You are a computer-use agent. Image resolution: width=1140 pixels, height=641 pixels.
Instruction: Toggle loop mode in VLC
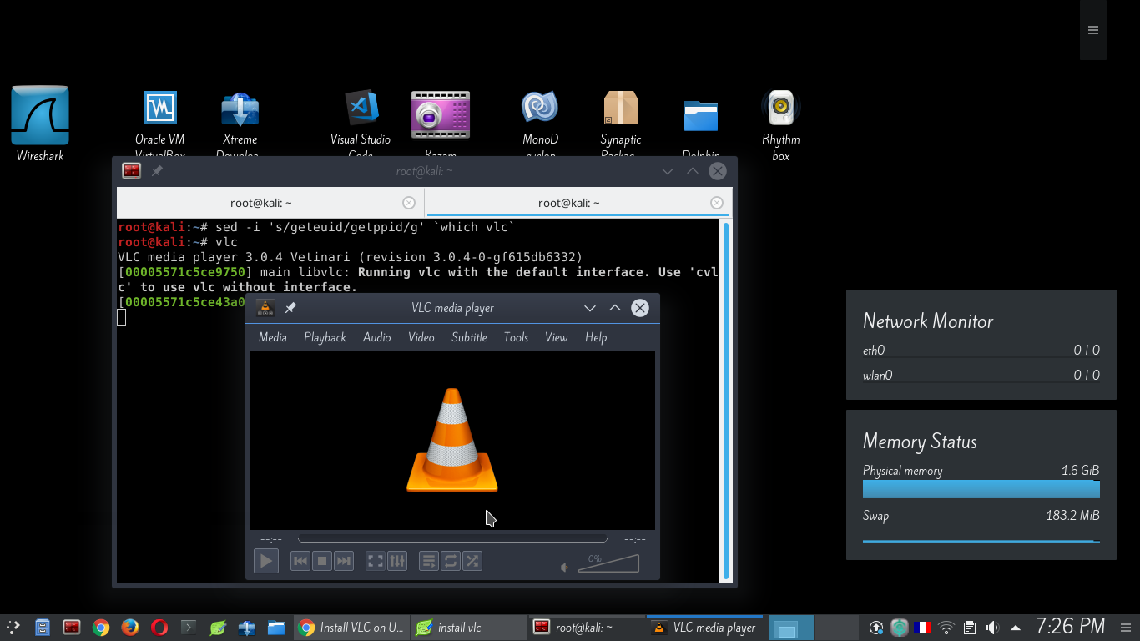click(451, 561)
